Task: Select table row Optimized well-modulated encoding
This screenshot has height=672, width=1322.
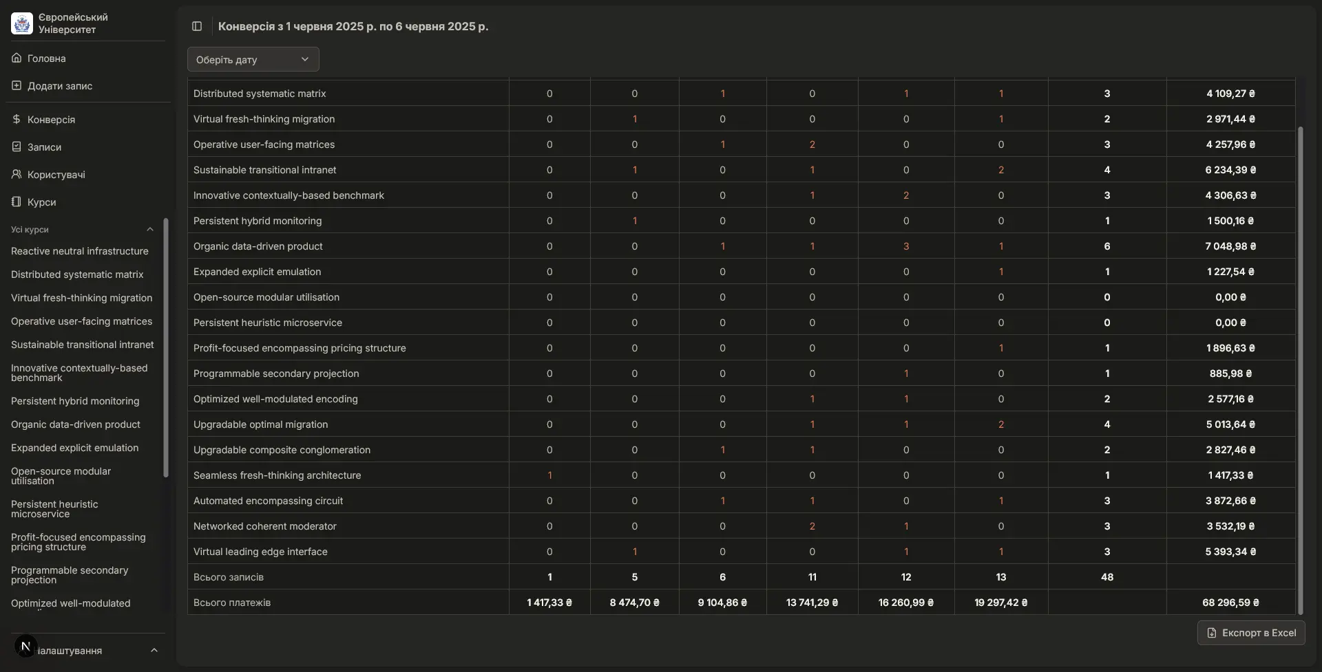Action: click(741, 399)
